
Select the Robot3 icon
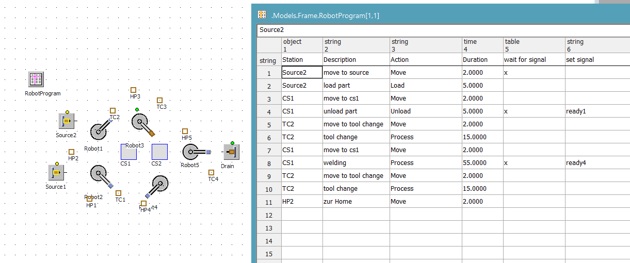pos(141,124)
